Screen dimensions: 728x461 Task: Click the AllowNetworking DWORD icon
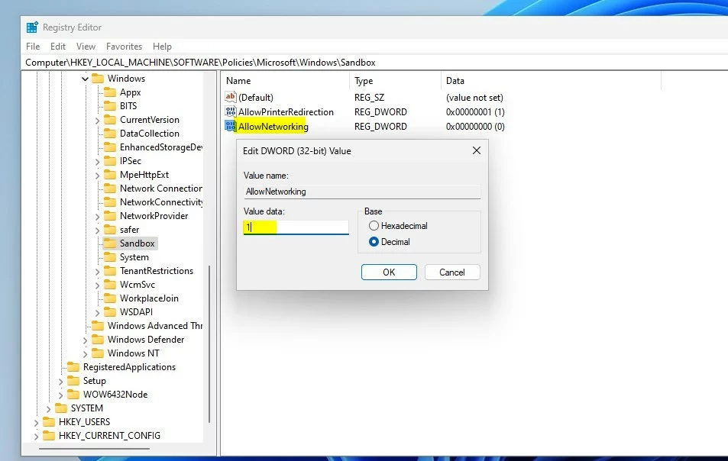[230, 126]
